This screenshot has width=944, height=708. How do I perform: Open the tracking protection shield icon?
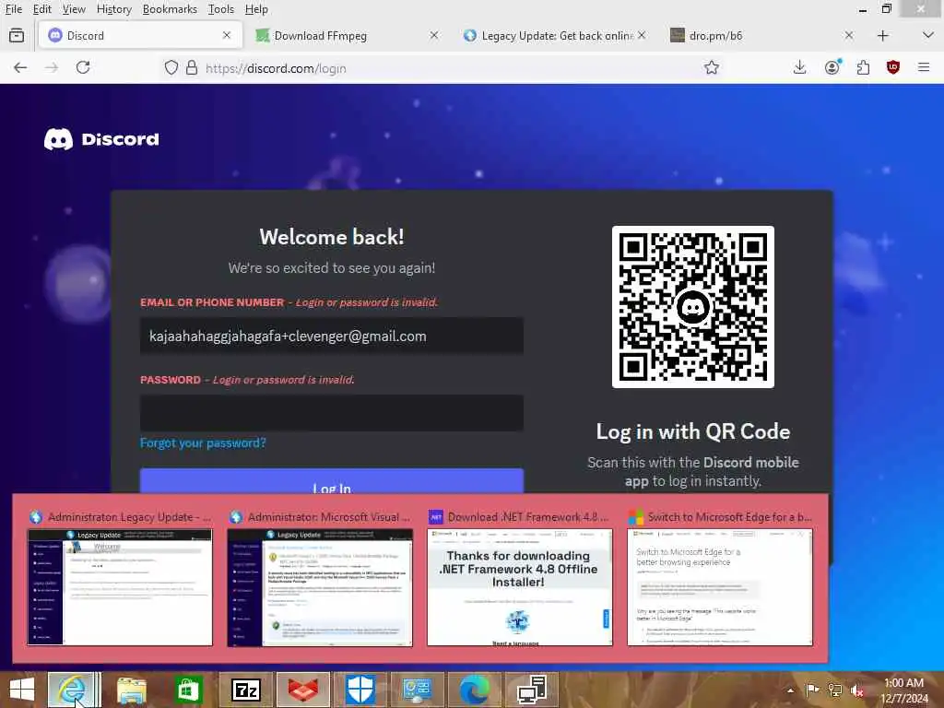pos(171,67)
